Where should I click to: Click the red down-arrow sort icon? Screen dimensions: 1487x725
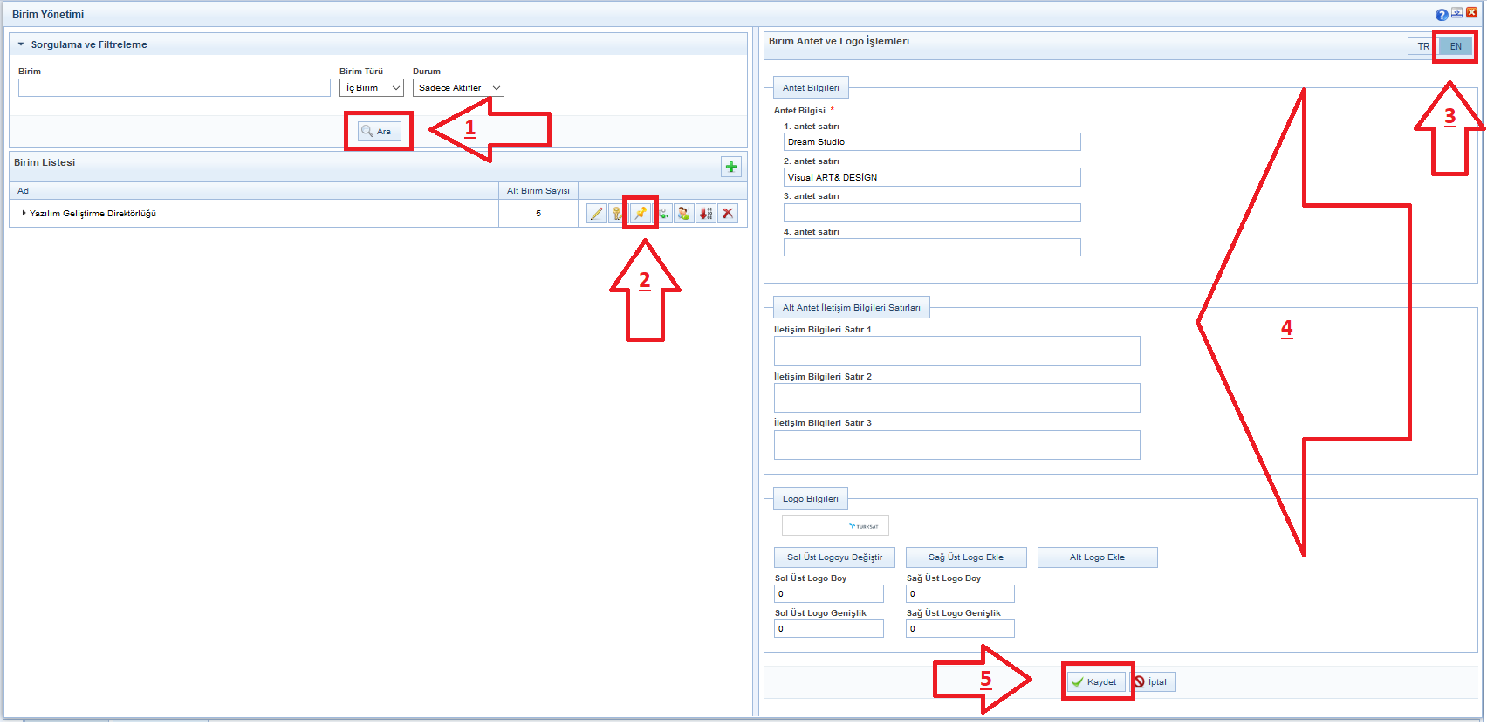point(706,214)
